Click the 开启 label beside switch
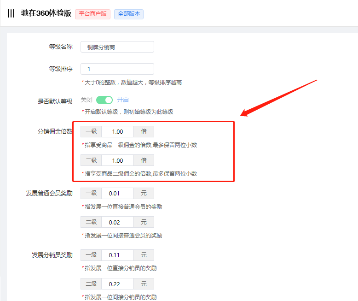 (x=123, y=100)
